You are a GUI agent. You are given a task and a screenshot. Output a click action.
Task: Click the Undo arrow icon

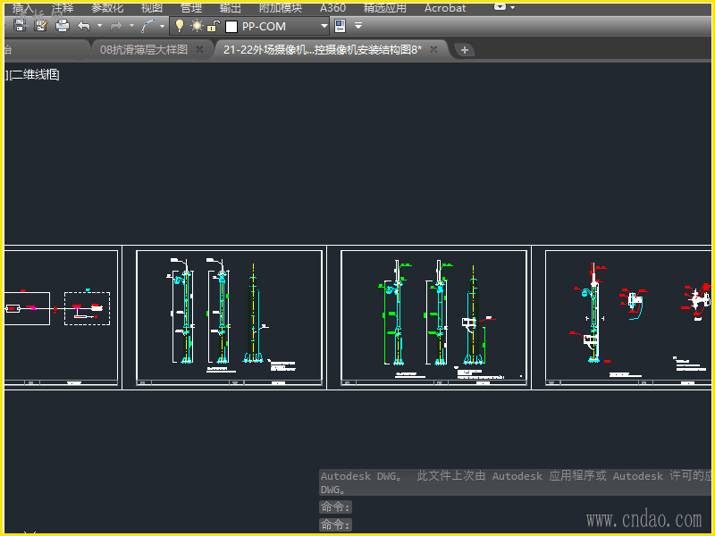coord(84,26)
